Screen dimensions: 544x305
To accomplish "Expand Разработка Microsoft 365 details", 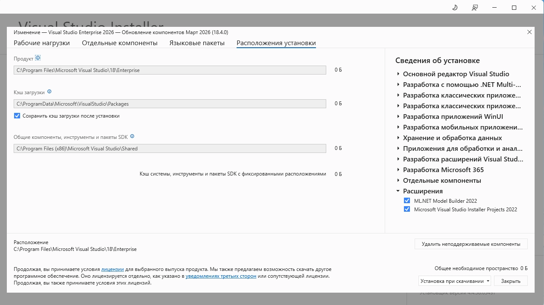I will (x=398, y=170).
